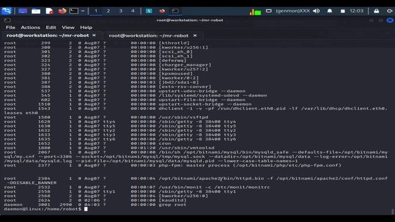
Task: Close the second terminal tab
Action: [195, 36]
